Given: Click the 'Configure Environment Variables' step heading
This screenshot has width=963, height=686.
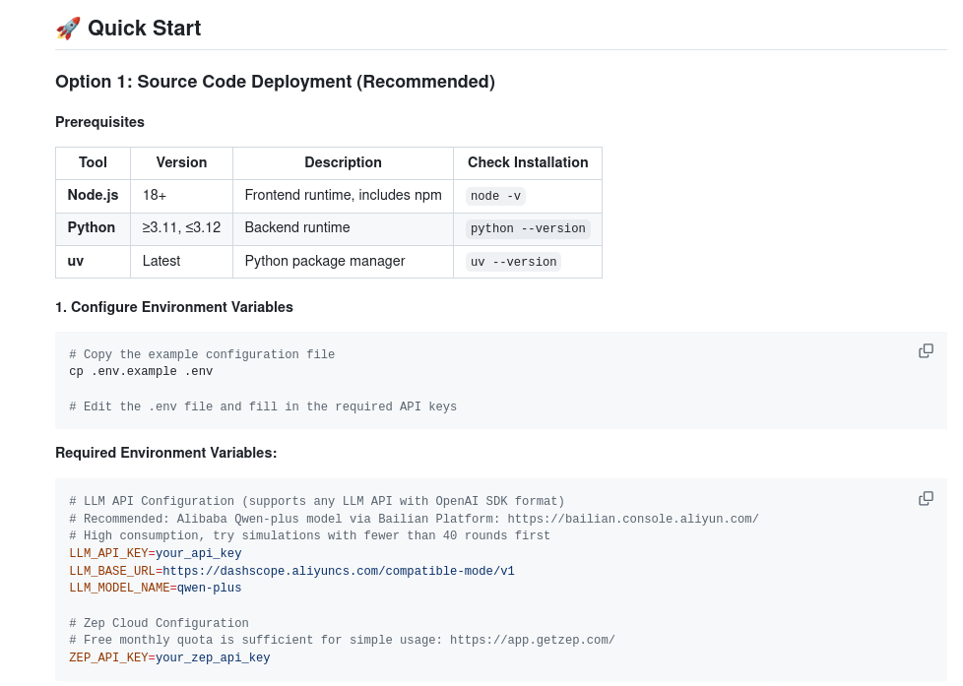Looking at the screenshot, I should pyautogui.click(x=174, y=307).
